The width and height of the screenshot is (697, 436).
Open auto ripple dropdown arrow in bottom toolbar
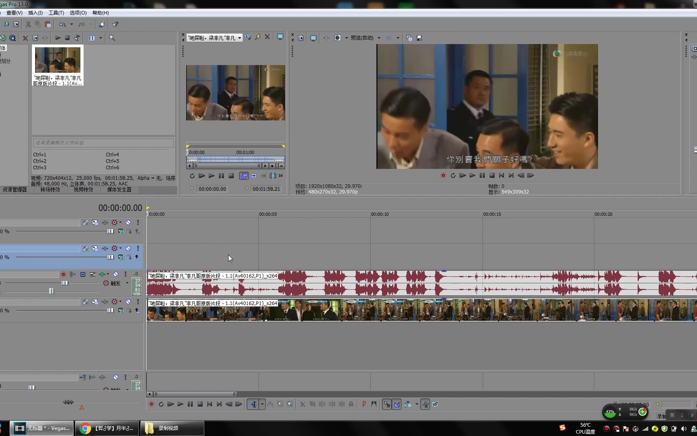click(x=417, y=404)
